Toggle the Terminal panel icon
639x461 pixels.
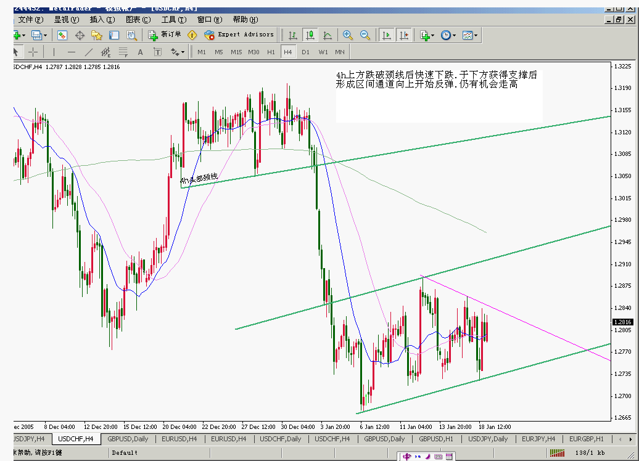coord(114,35)
